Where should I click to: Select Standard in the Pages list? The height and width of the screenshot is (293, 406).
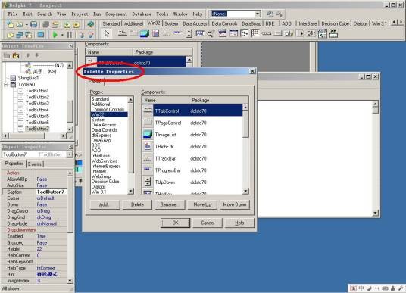tap(100, 99)
